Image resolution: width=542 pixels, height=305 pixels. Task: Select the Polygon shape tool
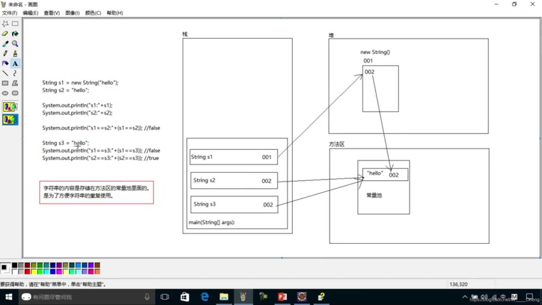click(x=15, y=83)
